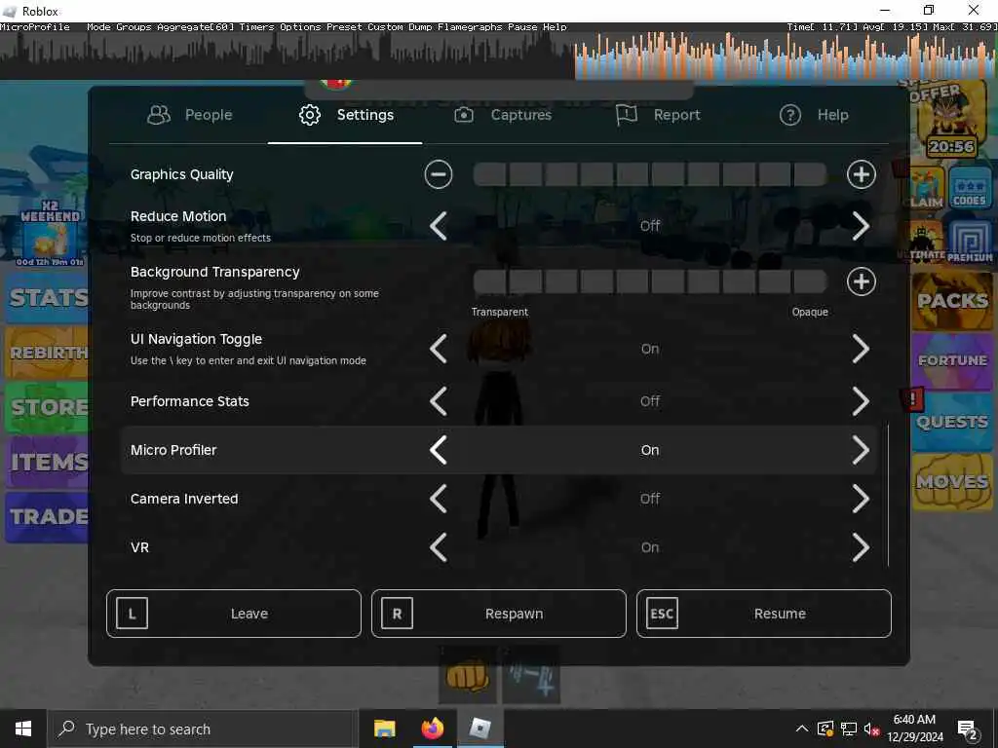Open the Report tab
Screen dimensions: 998x748
[658, 115]
